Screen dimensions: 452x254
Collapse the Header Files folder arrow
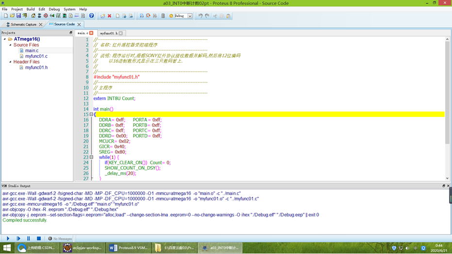(x=10, y=62)
